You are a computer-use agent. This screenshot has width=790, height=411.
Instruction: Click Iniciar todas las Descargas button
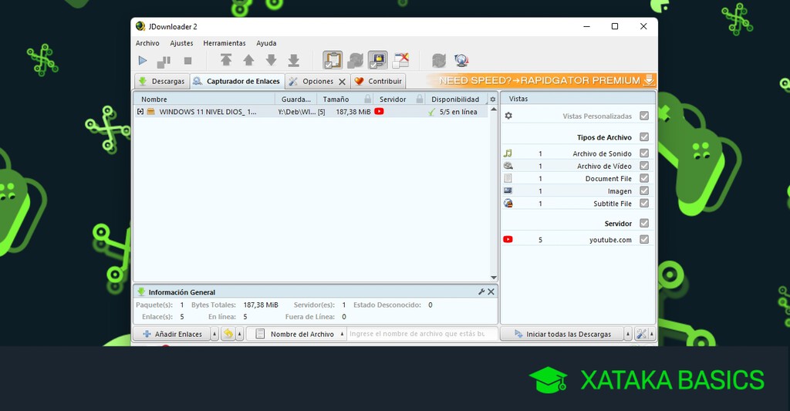coord(562,334)
